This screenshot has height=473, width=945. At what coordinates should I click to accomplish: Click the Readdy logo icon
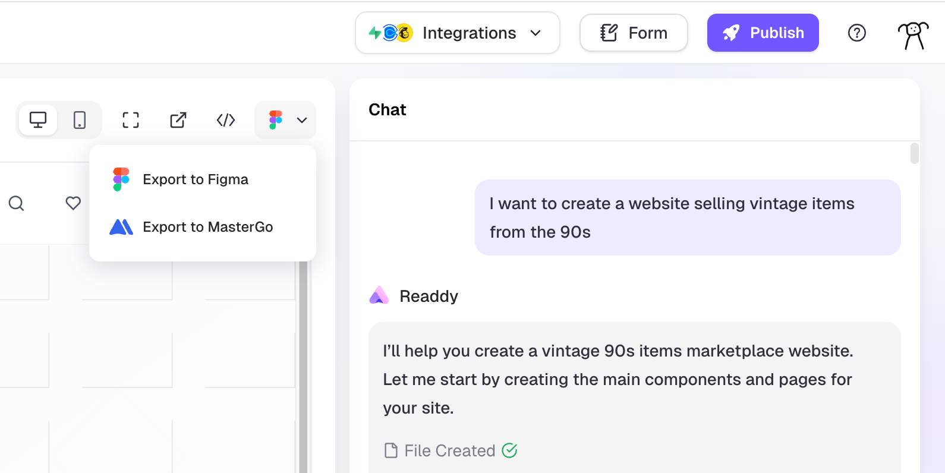pyautogui.click(x=379, y=296)
